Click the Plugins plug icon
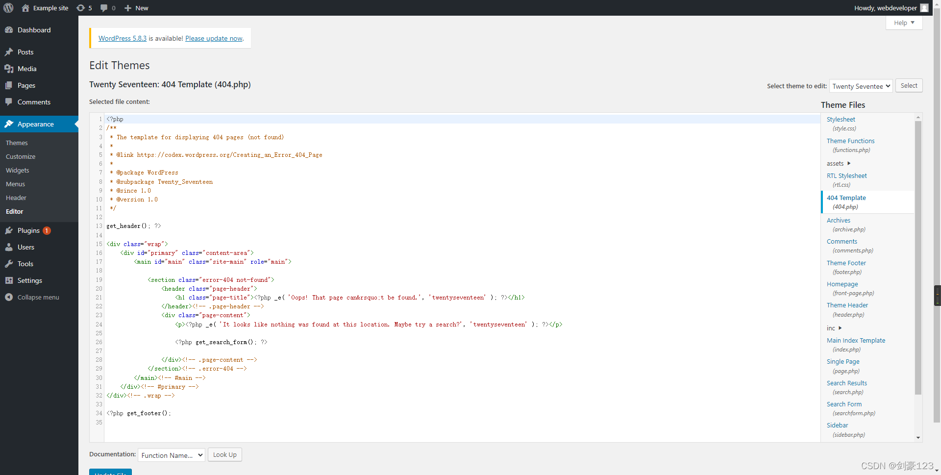Screen dimensions: 941x475 [x=9, y=230]
